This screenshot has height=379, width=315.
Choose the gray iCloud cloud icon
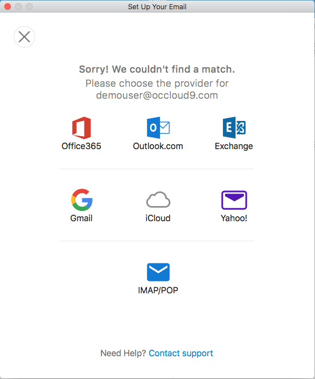tap(158, 200)
